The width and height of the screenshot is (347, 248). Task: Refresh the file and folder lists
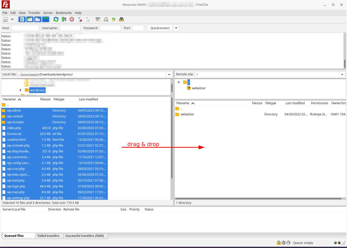coord(56,19)
